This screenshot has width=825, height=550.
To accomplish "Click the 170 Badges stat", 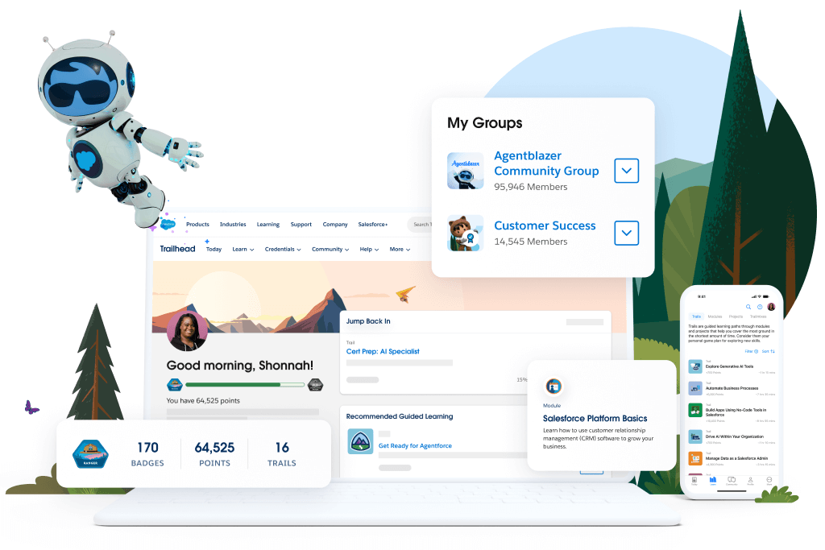I will pos(147,454).
